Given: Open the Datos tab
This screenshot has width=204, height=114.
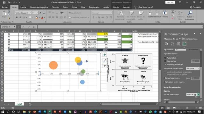Looking at the screenshot, I should [x=65, y=7].
